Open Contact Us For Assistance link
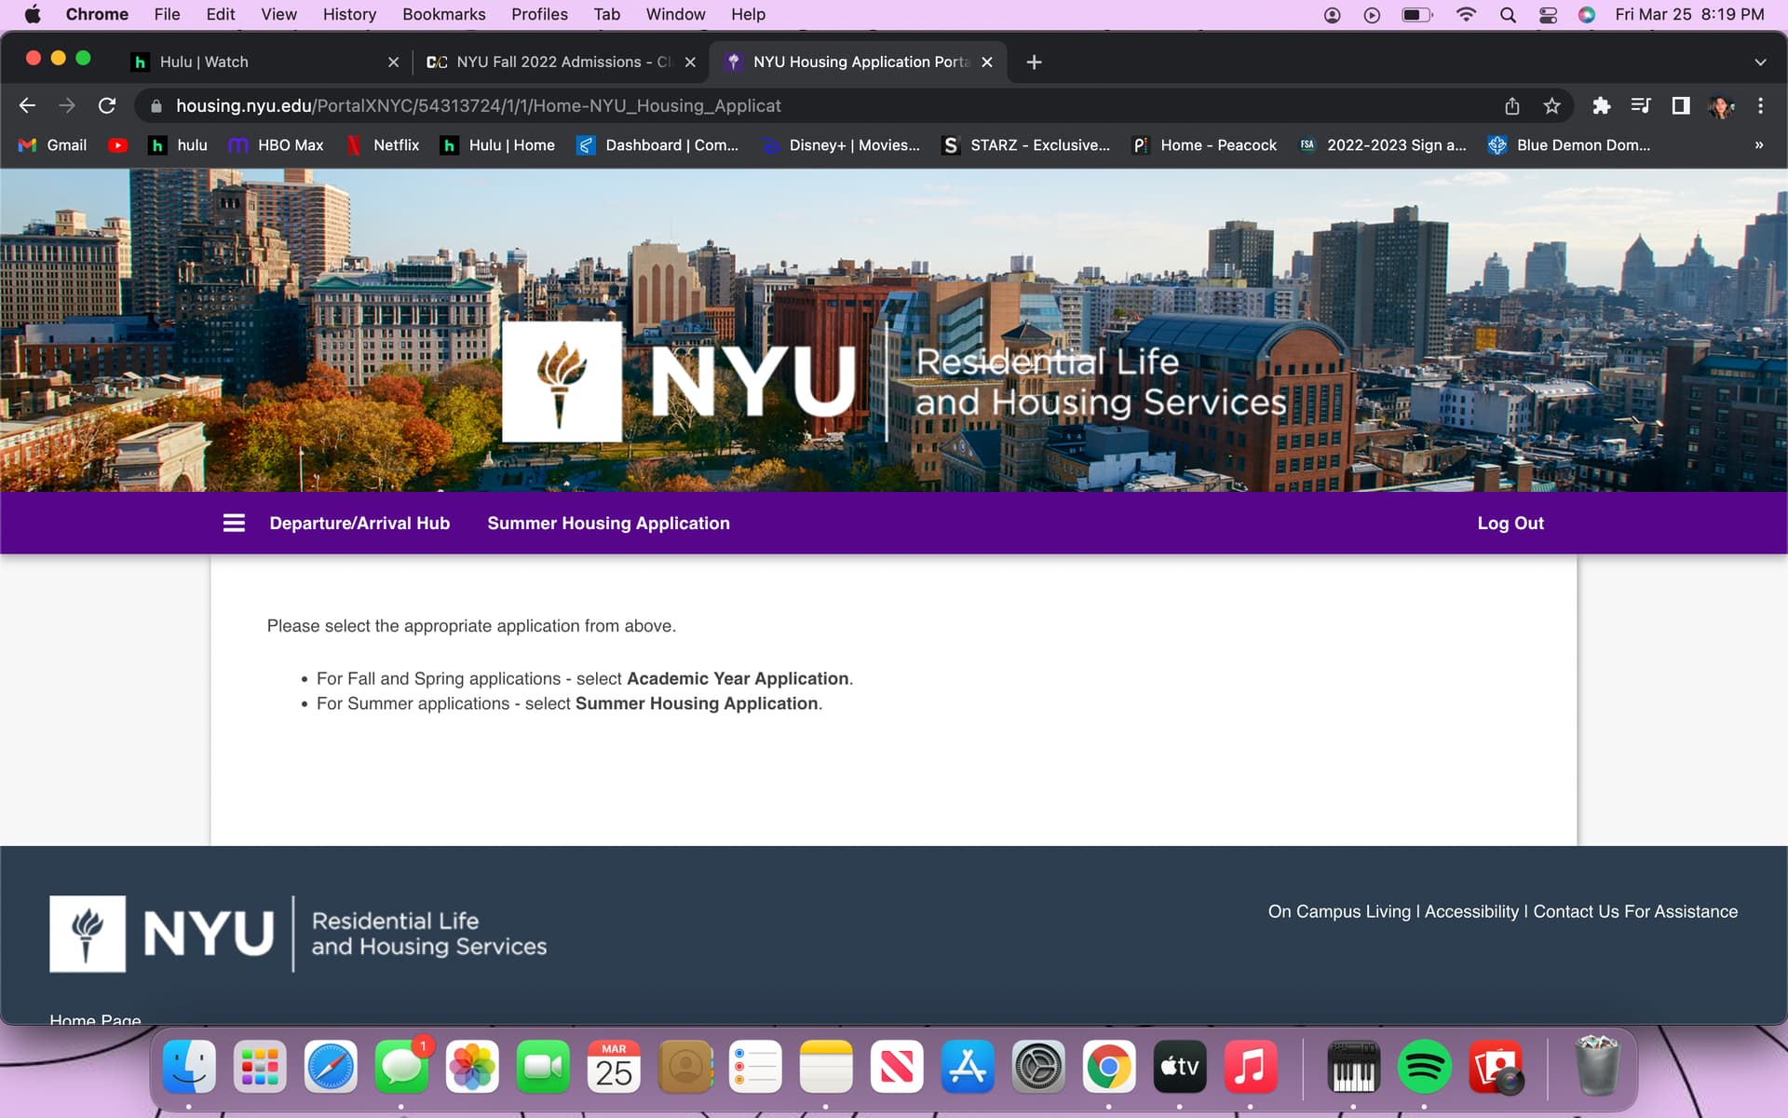 pos(1634,911)
